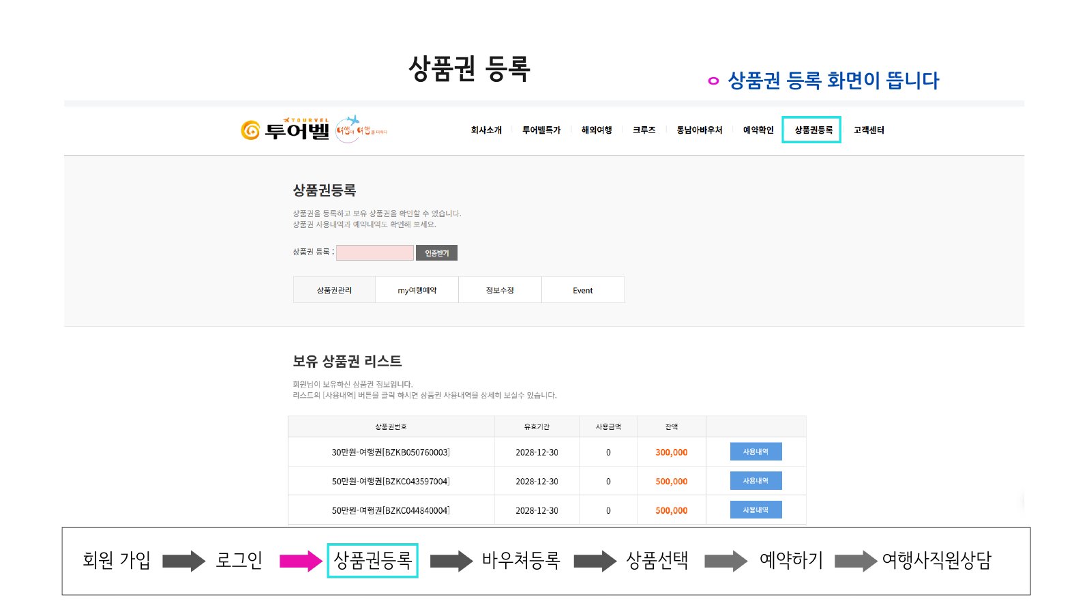
Task: Open the Event tab
Action: [x=583, y=290]
